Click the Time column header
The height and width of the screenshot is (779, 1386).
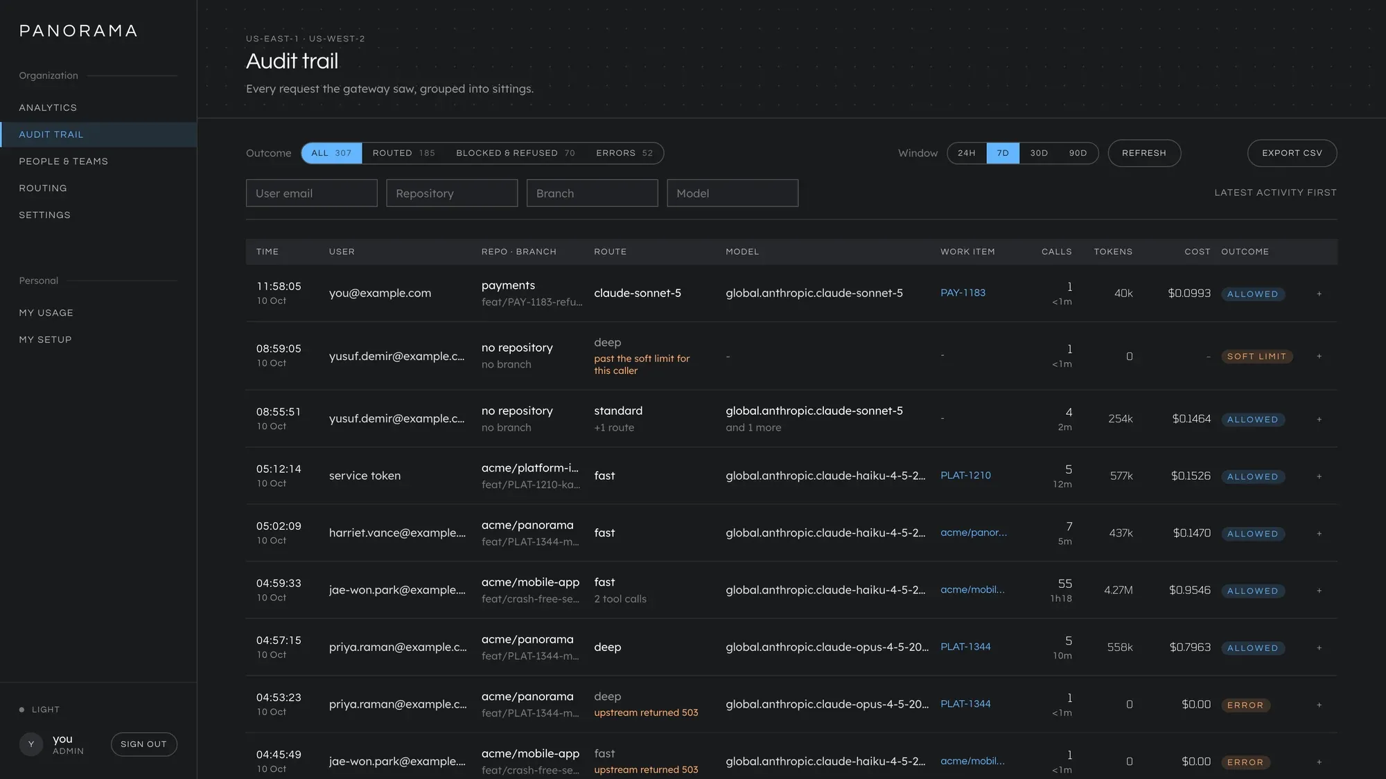coord(267,251)
